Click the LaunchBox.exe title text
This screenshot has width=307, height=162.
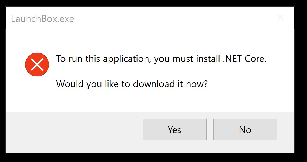pos(43,19)
